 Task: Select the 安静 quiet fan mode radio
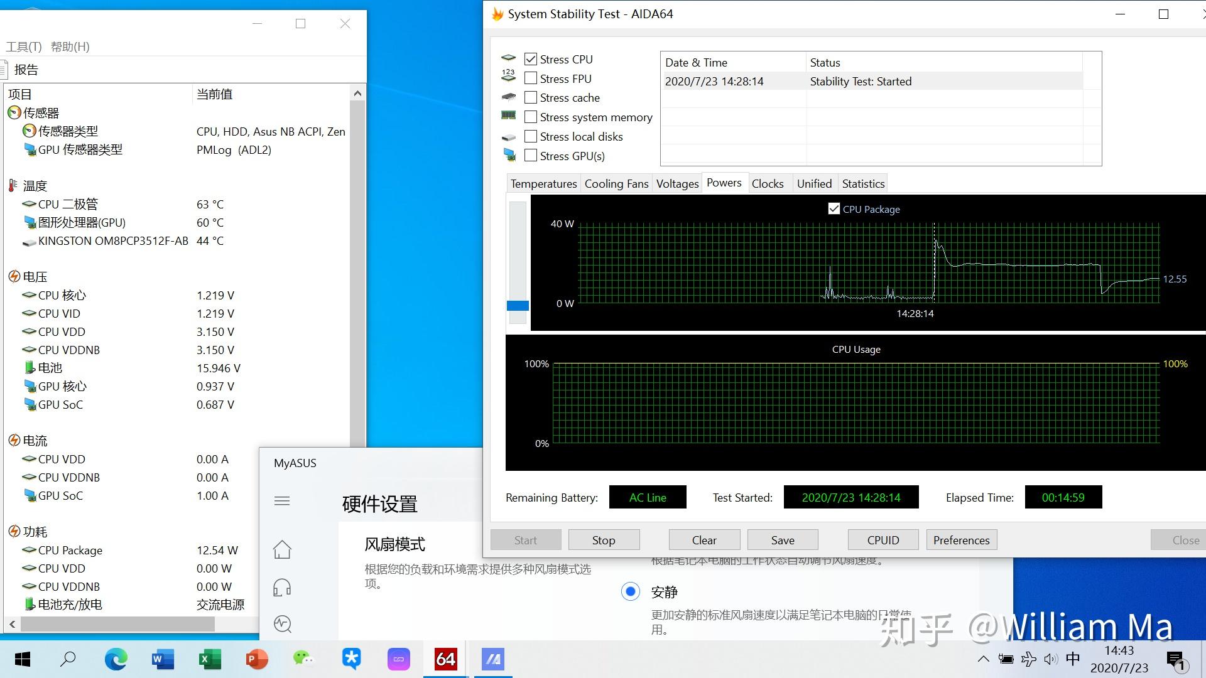click(631, 591)
